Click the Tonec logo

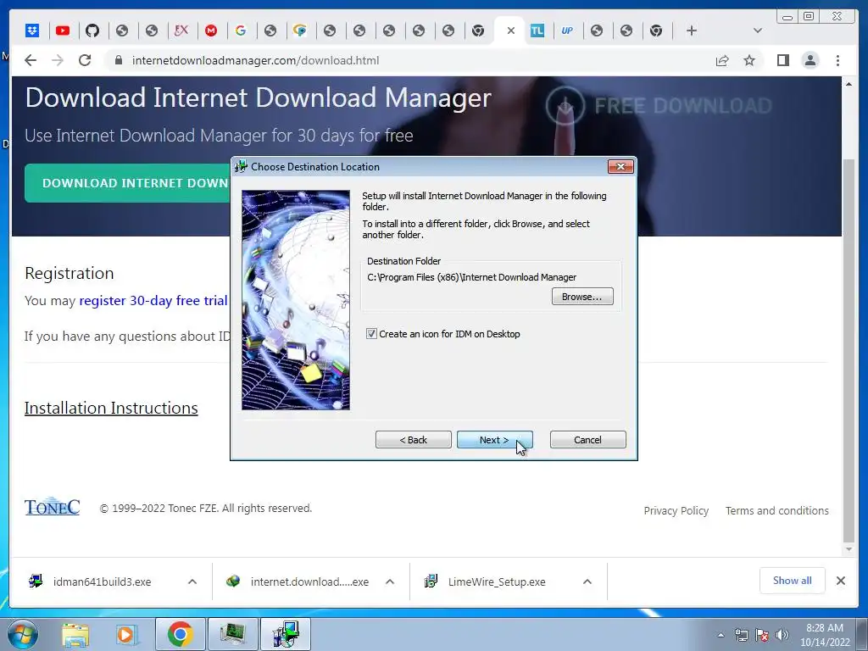(52, 507)
